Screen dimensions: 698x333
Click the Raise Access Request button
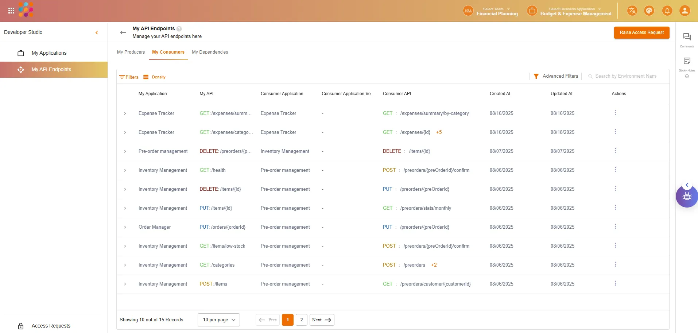(x=641, y=32)
